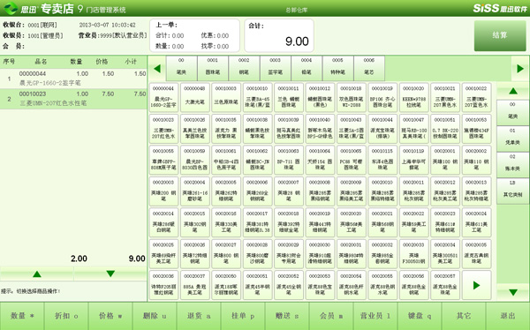This screenshot has width=530, height=330.
Task: Click the down arrow below the side category list
Action: tap(512, 292)
